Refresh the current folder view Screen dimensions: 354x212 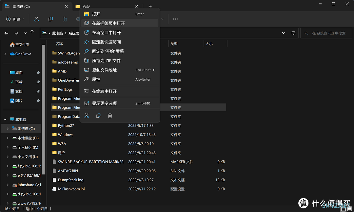293,33
